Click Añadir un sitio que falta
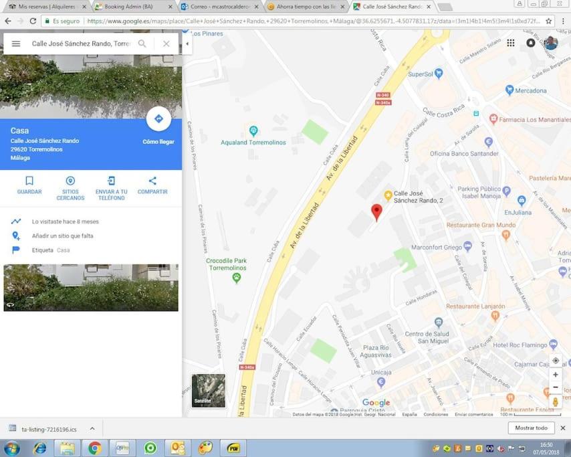The height and width of the screenshot is (457, 571). [63, 236]
